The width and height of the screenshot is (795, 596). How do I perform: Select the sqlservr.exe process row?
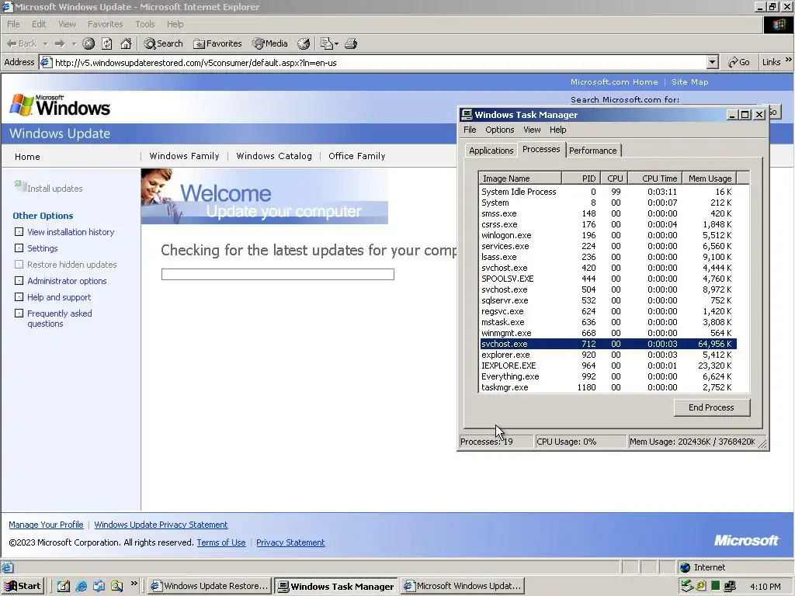tap(608, 300)
